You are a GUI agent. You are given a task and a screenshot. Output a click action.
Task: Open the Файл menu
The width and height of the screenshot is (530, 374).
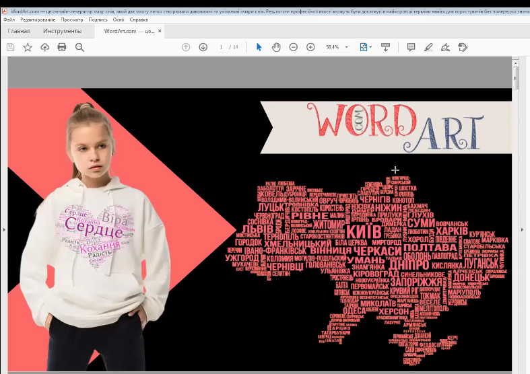[9, 20]
